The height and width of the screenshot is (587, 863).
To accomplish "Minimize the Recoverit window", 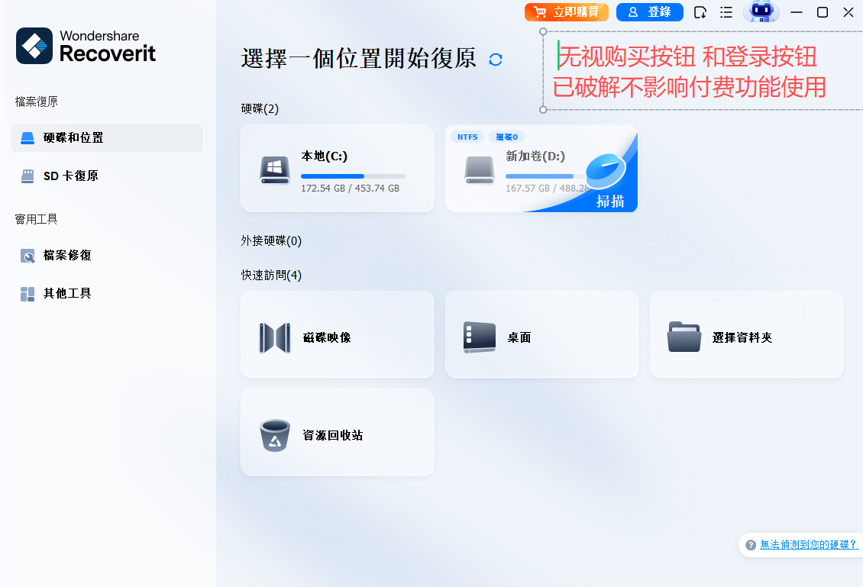I will click(797, 12).
